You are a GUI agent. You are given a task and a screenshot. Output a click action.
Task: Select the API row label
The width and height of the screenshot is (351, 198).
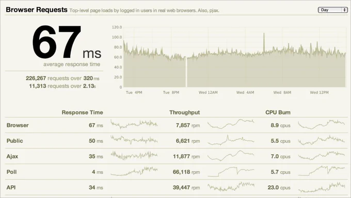coord(11,187)
